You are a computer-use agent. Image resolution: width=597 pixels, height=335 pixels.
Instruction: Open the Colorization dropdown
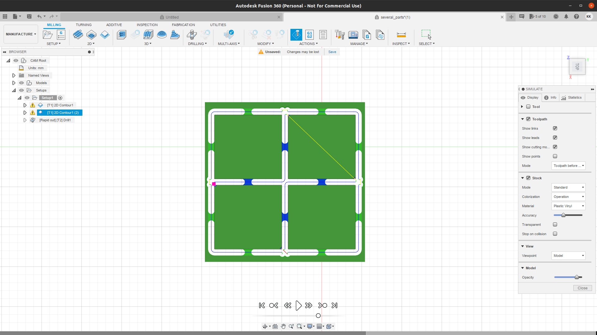568,197
